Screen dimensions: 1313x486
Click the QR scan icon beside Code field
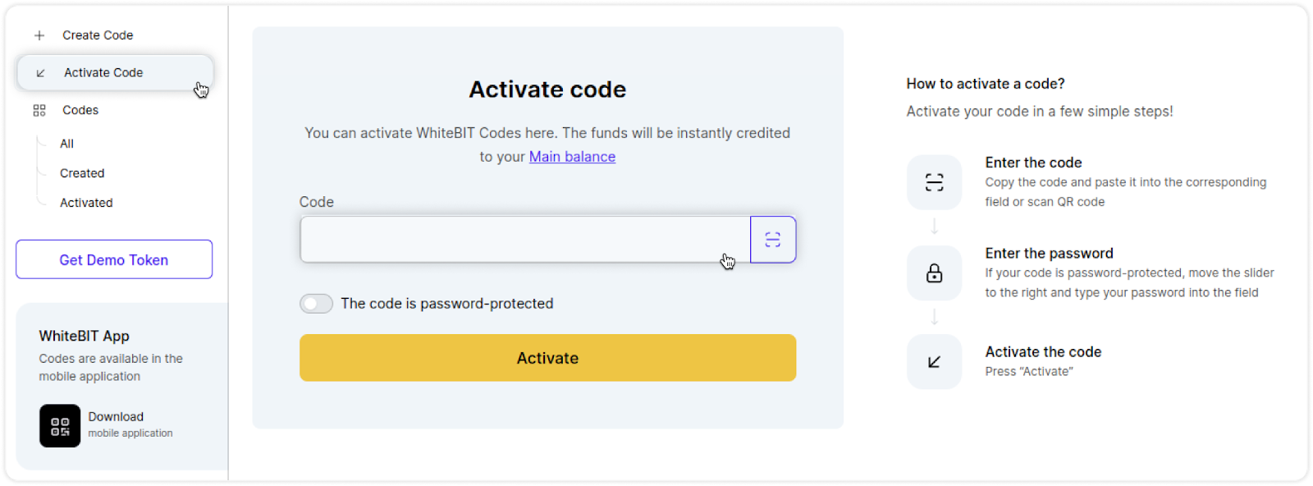click(773, 240)
